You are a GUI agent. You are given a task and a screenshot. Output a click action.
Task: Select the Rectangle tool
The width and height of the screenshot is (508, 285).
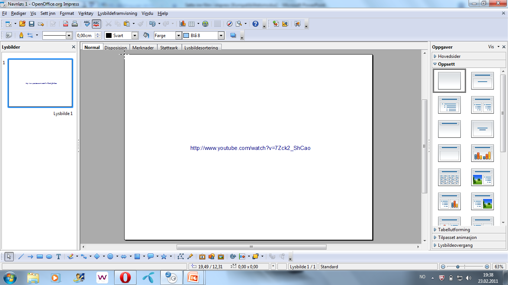pos(40,256)
